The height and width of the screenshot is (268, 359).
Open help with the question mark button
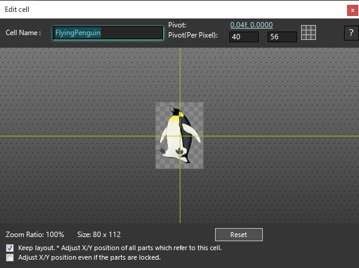(x=351, y=33)
